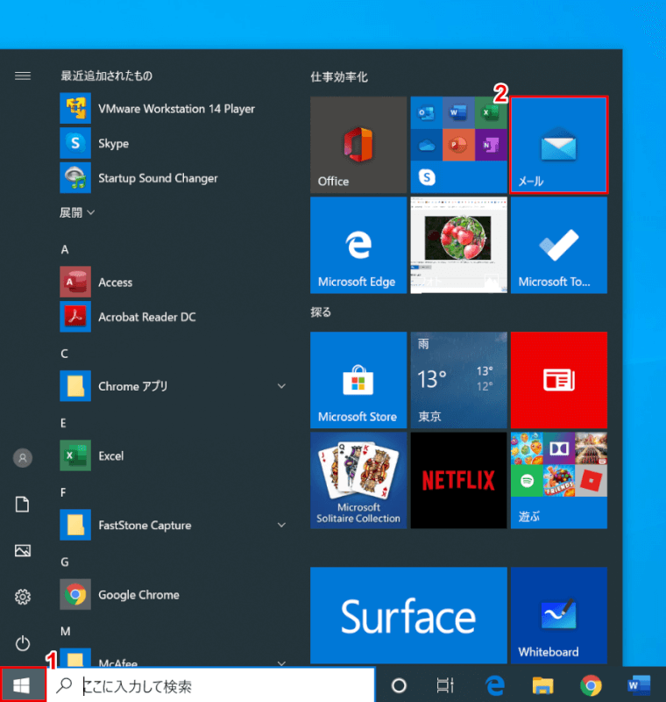
Task: Open the Microsoft To Do tile
Action: coord(559,246)
